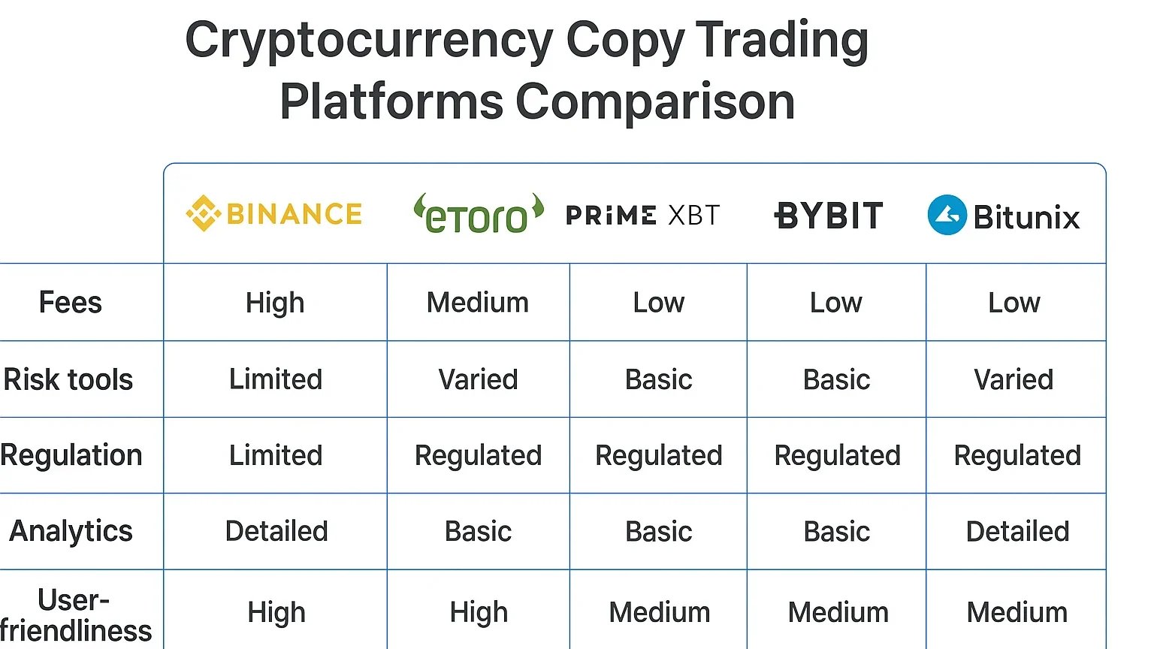Select the Fees row label

coord(71,303)
